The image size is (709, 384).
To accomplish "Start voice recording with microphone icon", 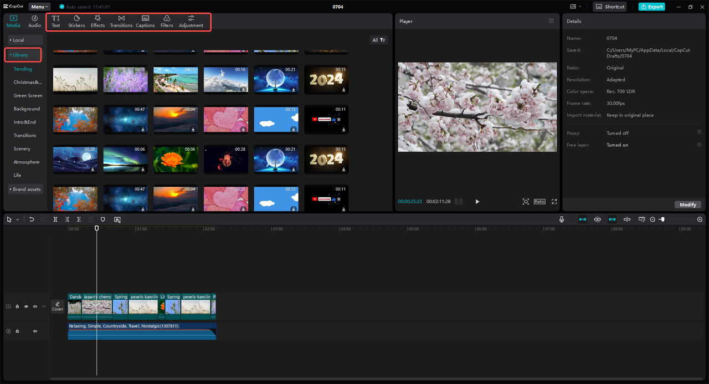I will 562,219.
